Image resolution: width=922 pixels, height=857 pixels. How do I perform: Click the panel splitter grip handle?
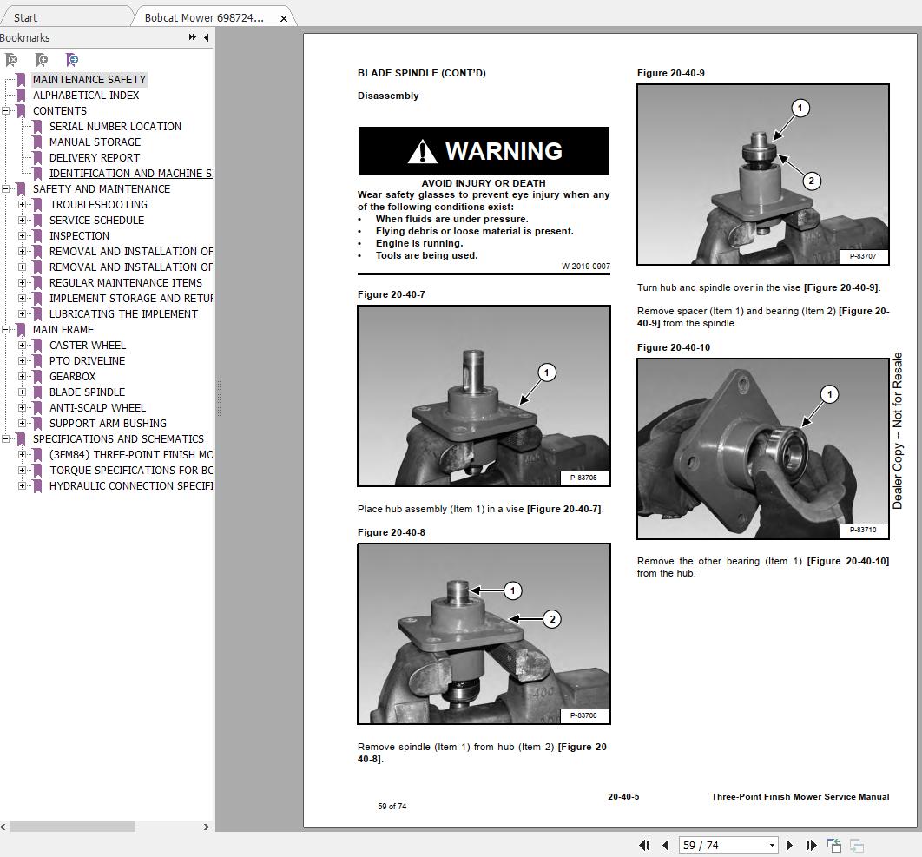(219, 397)
